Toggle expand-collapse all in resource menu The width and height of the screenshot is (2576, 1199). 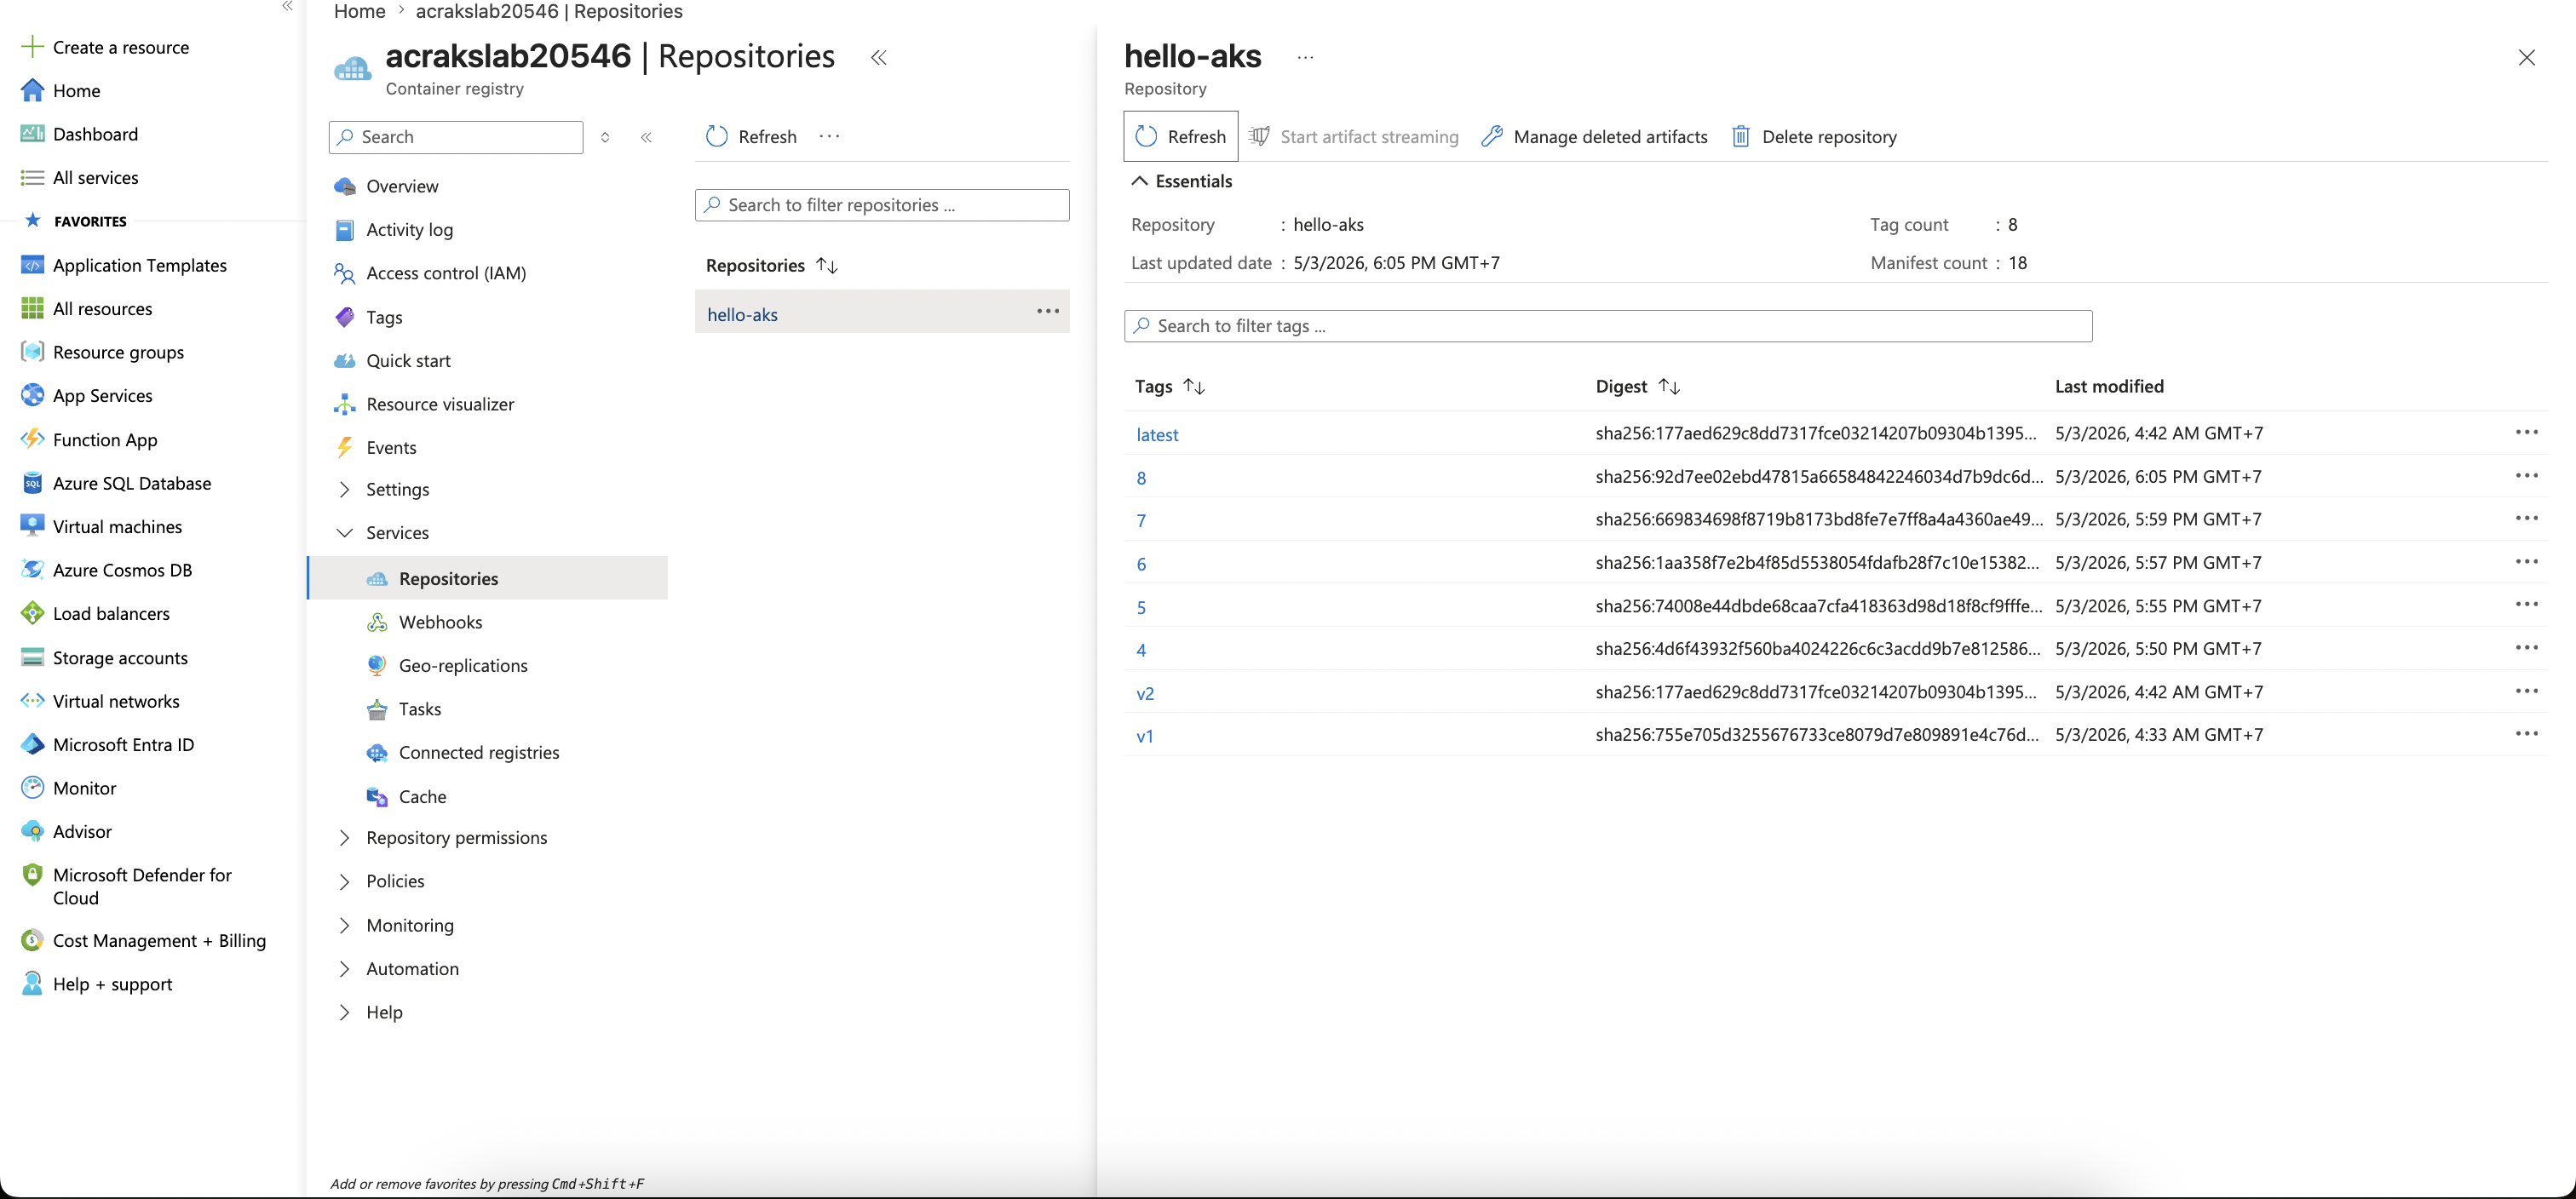(605, 137)
